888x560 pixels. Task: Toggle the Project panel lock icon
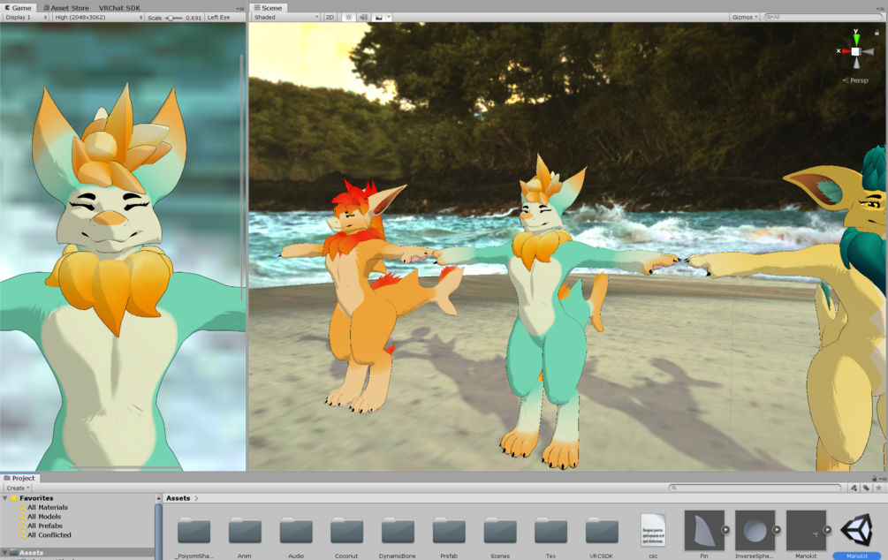click(874, 479)
